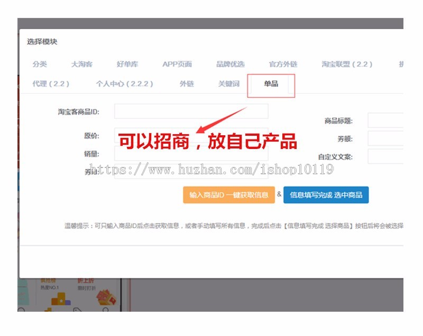
Task: Switch to the 分类 tab
Action: pyautogui.click(x=40, y=64)
